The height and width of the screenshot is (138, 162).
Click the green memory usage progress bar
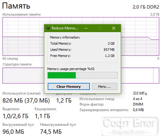(x=82, y=75)
